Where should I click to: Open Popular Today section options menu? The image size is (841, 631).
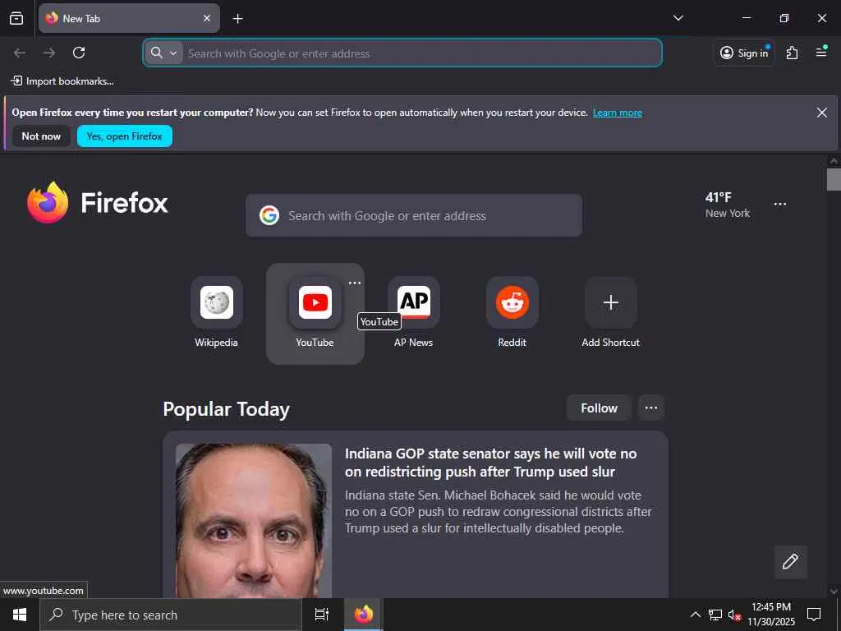pos(651,408)
